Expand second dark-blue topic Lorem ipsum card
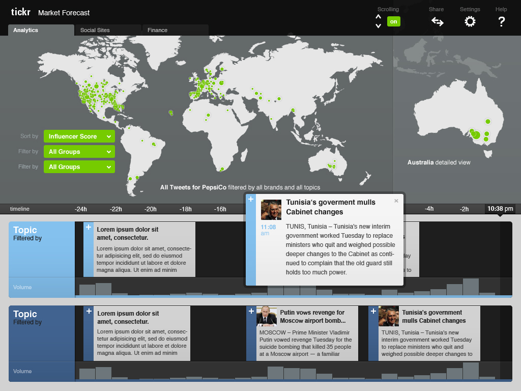 click(x=89, y=311)
